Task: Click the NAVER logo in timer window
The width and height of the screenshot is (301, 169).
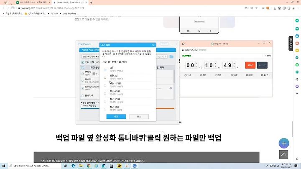Action: pos(186,56)
